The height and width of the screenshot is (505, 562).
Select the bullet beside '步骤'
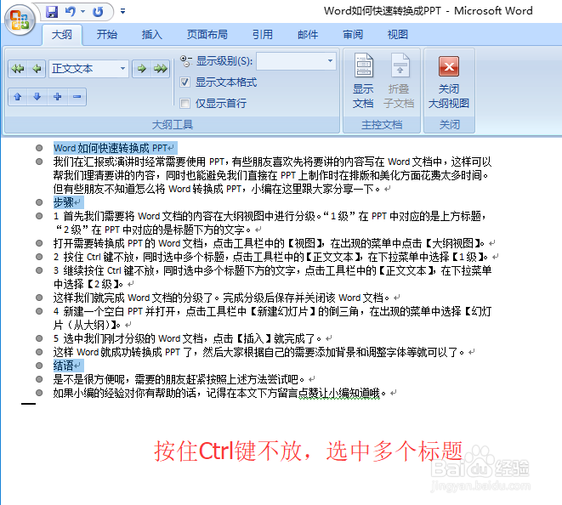[39, 202]
